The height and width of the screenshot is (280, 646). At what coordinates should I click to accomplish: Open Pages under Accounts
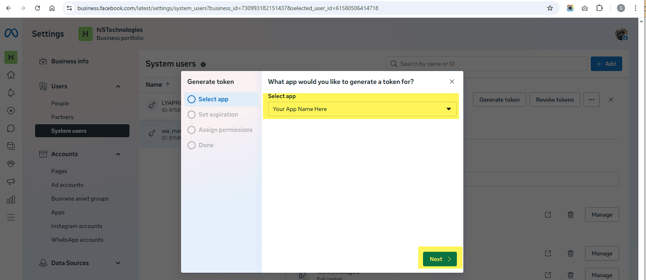coord(59,171)
